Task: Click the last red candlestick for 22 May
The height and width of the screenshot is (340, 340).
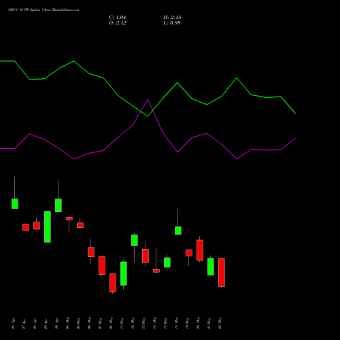Action: click(x=222, y=273)
